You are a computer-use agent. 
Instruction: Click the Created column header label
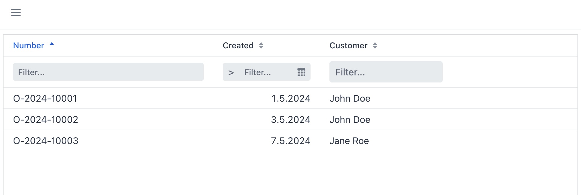click(238, 46)
